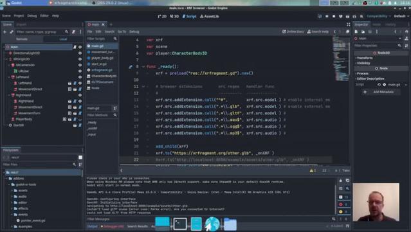Open the Scene menu in the menu bar
Viewport: 411px width, 232px height.
pos(6,16)
